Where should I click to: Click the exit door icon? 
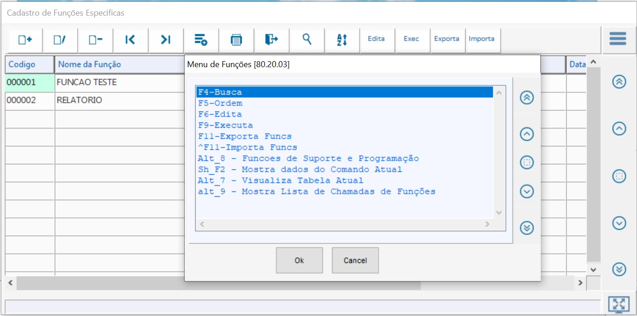point(271,40)
